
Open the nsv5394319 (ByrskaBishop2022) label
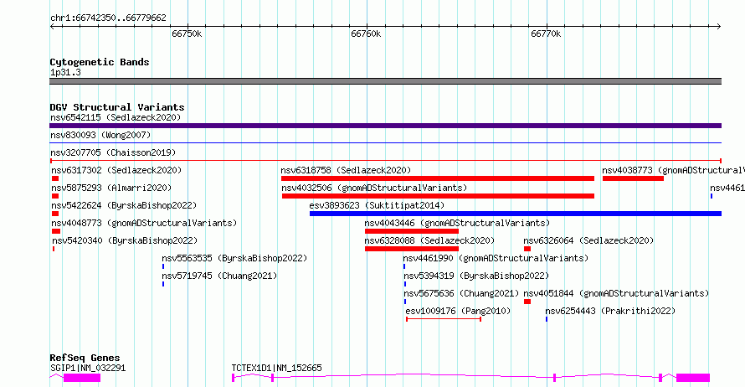[476, 276]
